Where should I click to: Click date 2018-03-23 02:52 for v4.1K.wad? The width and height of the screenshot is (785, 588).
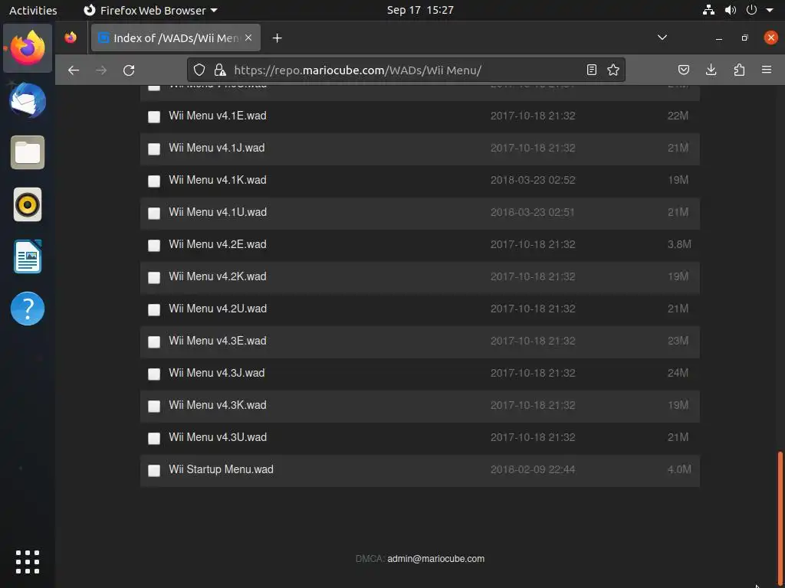[533, 180]
